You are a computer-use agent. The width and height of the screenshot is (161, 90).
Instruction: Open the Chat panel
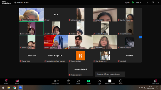click(x=68, y=82)
